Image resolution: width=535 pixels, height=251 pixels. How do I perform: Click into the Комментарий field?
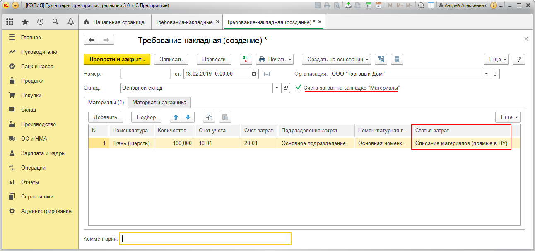tap(205, 239)
